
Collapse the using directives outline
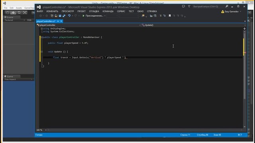pyautogui.click(x=42, y=29)
